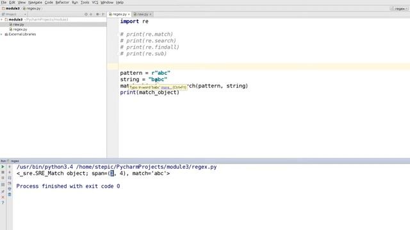Click the pin tab icon in Run panel
Image resolution: width=410 pixels, height=230 pixels.
3,192
